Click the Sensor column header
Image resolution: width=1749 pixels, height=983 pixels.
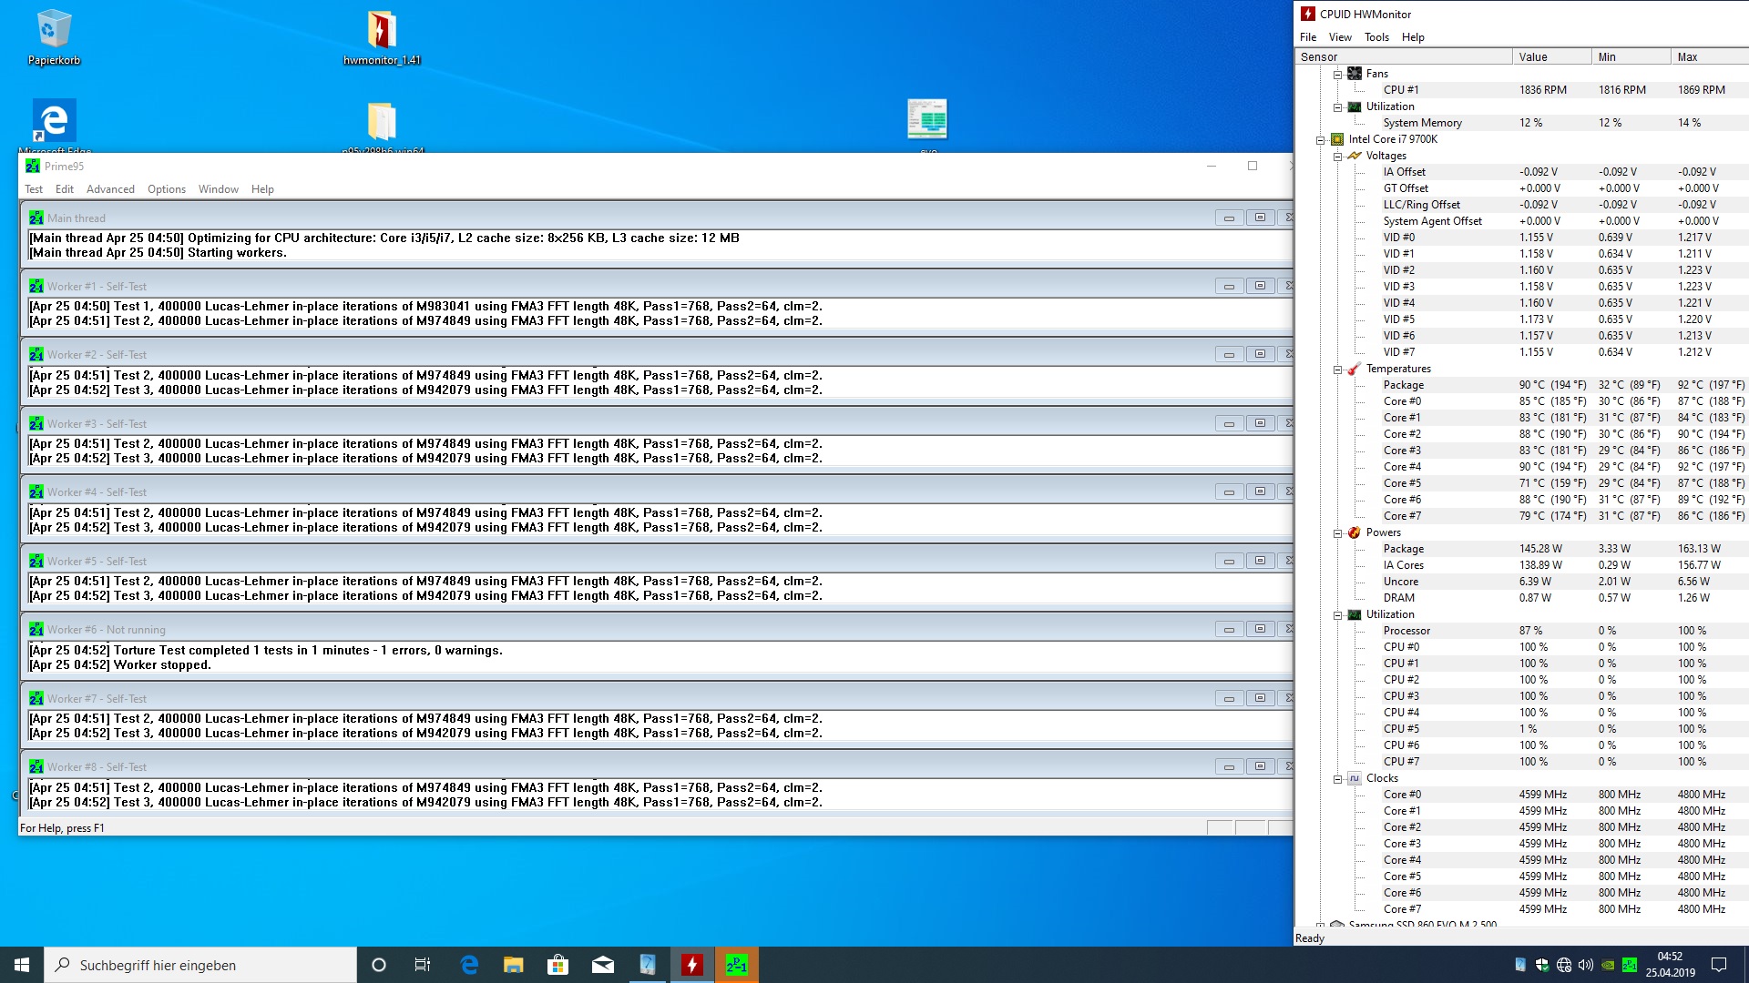[1404, 57]
